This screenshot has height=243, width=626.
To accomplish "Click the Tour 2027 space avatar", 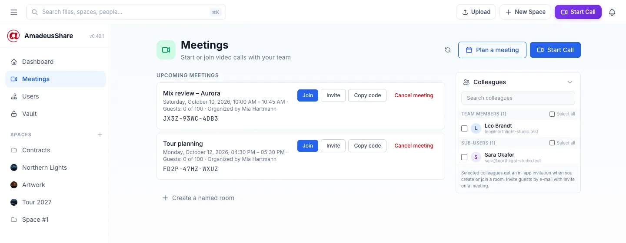I will tap(14, 202).
